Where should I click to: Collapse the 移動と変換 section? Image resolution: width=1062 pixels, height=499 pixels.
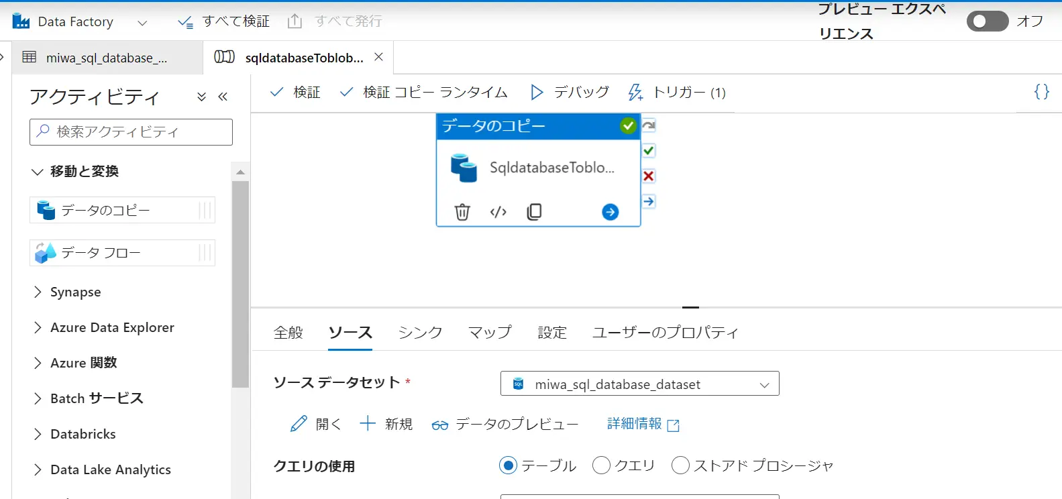point(38,172)
